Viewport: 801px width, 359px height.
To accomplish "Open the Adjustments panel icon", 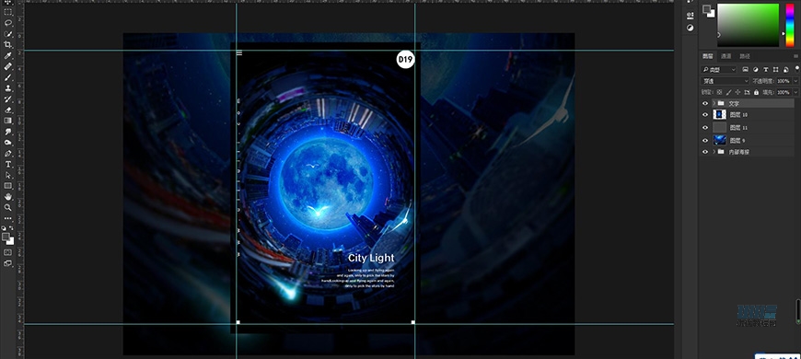I will 691,28.
